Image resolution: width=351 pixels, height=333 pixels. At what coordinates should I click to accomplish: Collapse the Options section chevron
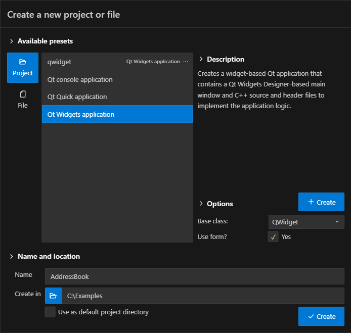[x=201, y=204]
